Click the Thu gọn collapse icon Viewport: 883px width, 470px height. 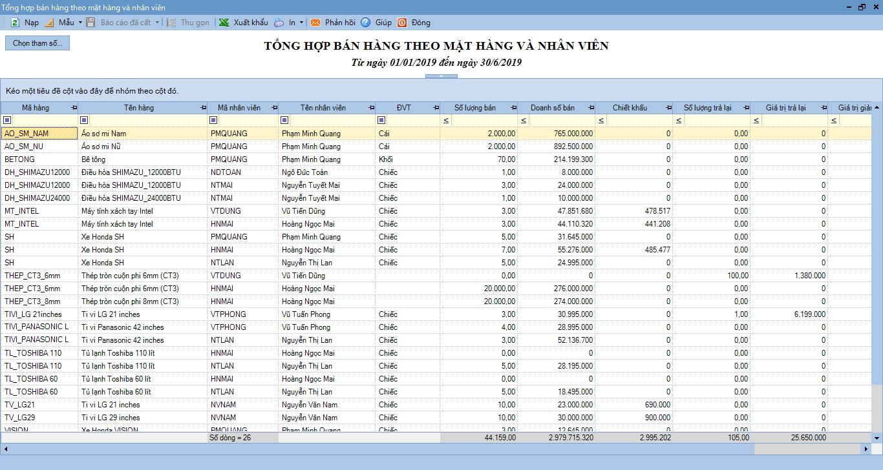[171, 23]
